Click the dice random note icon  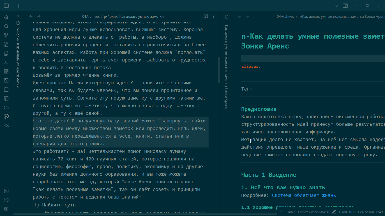pos(6,80)
